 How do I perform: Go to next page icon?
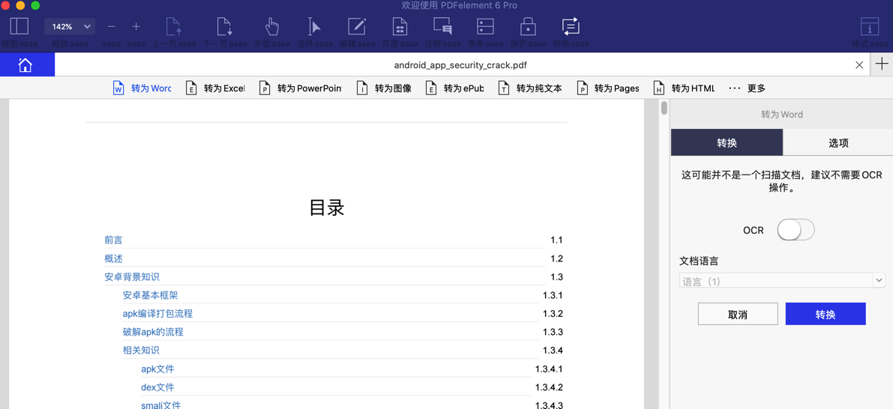coord(225,26)
